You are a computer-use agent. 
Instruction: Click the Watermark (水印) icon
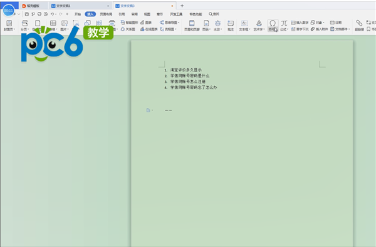[217, 25]
